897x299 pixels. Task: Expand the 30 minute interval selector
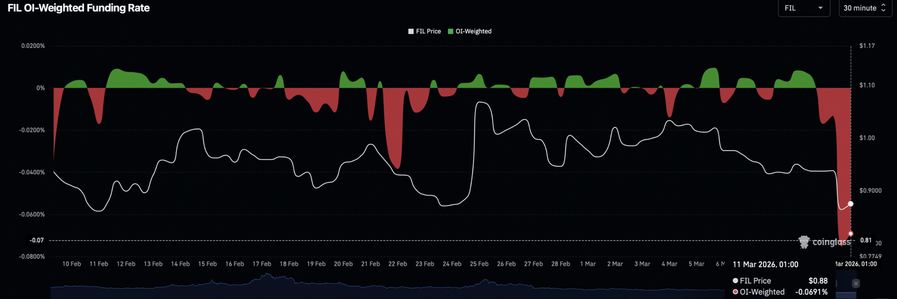point(864,8)
